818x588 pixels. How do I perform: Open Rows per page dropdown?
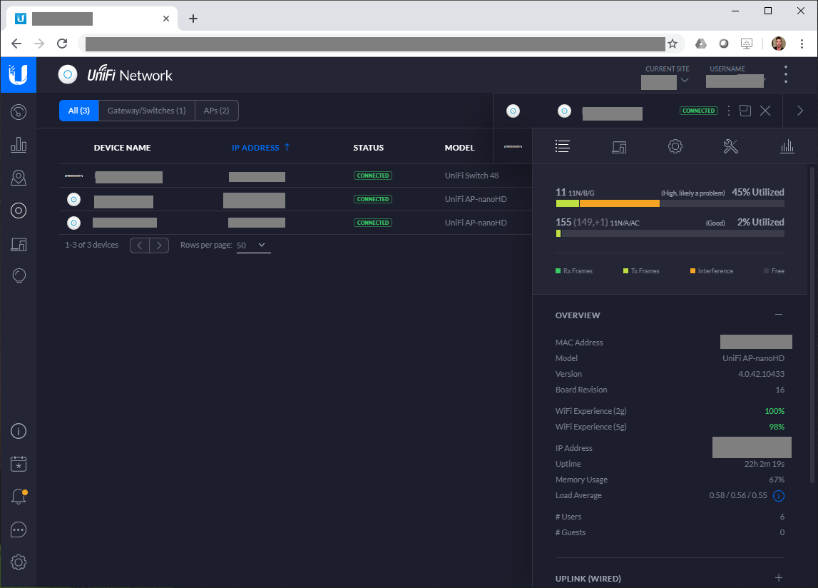pos(253,245)
